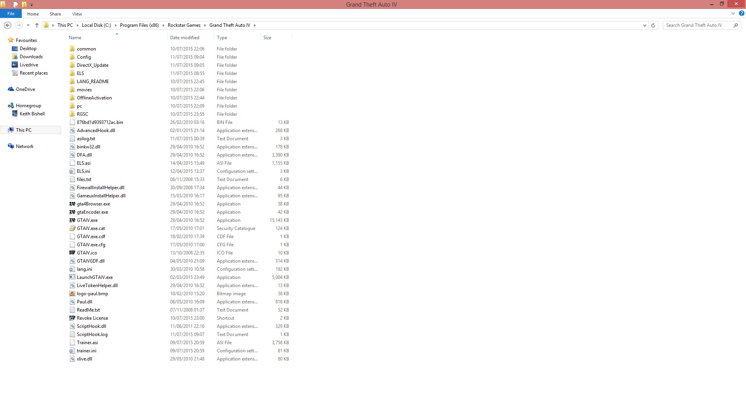Select the Paul.dll file name
Viewport: 746px width, 404px height.
pyautogui.click(x=84, y=302)
